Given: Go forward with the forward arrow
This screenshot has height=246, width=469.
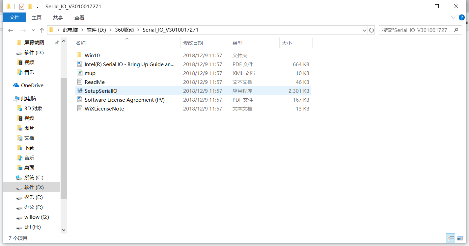Looking at the screenshot, I should (x=23, y=30).
